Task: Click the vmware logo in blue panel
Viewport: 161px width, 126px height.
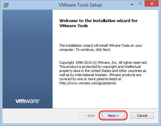Action: coord(28,101)
